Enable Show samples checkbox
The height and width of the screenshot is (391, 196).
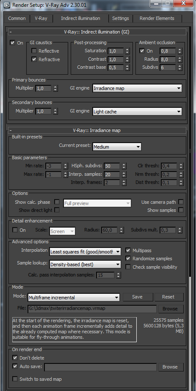[x=181, y=210]
